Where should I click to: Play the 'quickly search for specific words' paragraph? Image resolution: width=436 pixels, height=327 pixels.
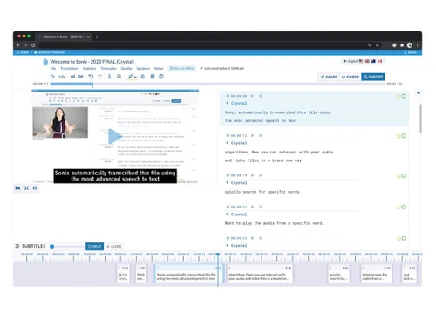point(253,175)
